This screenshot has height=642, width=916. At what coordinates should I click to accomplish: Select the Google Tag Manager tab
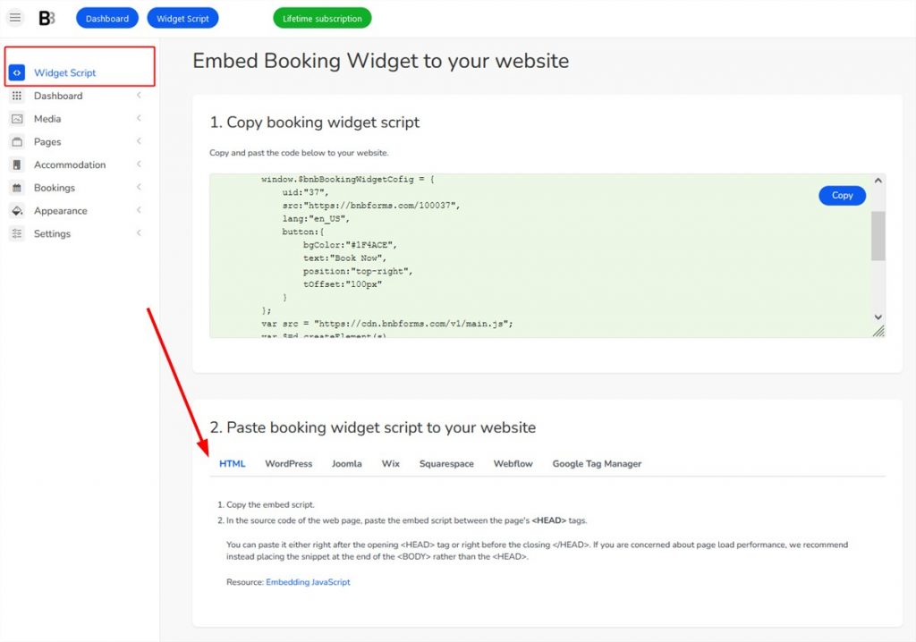[596, 463]
